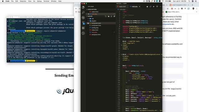199x112 pixels.
Task: Open the Help menu
Action: 60,1
